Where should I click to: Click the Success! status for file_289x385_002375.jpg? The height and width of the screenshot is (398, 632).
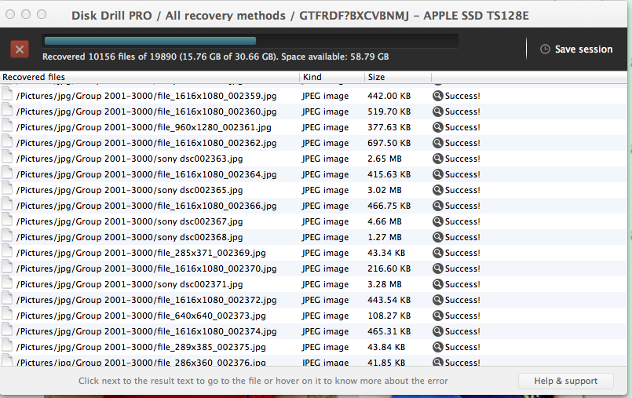click(462, 347)
